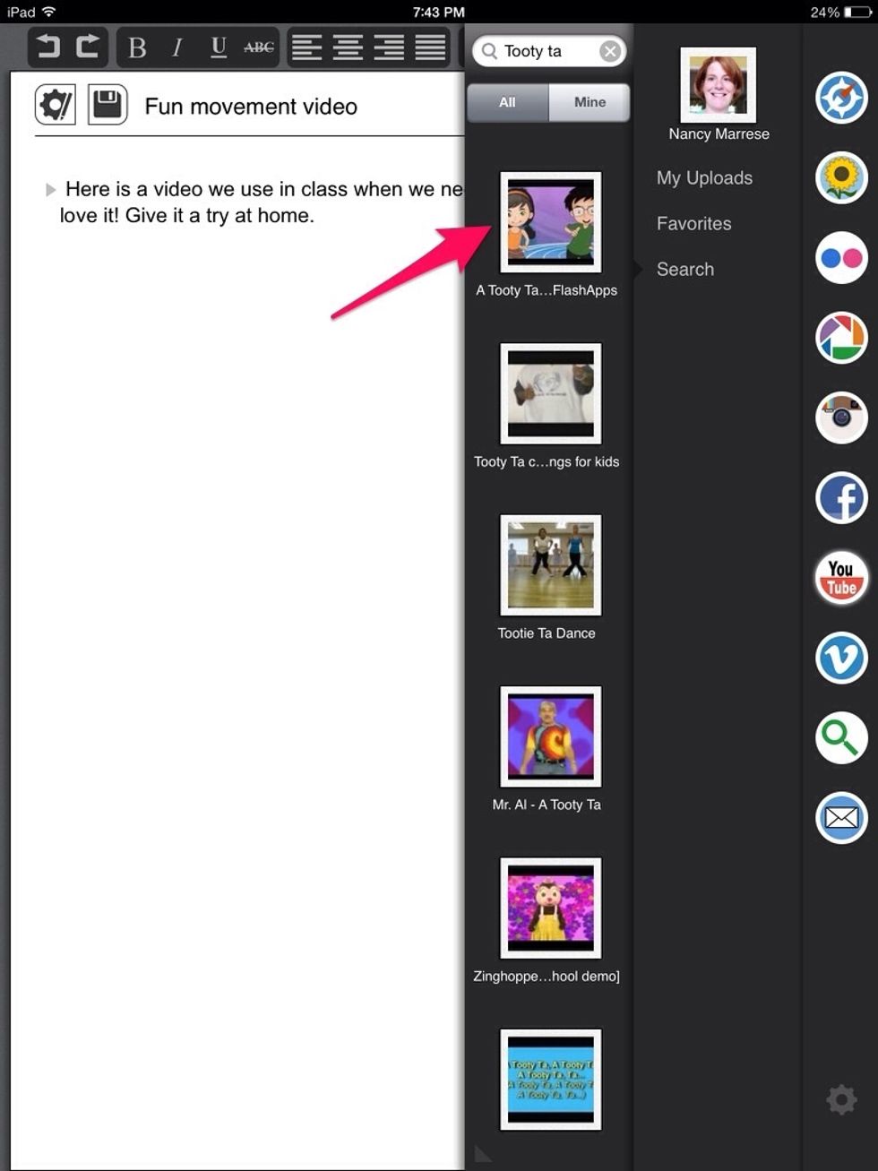Click the chevron beside the Search panel
Viewport: 878px width, 1171px height.
pos(638,268)
